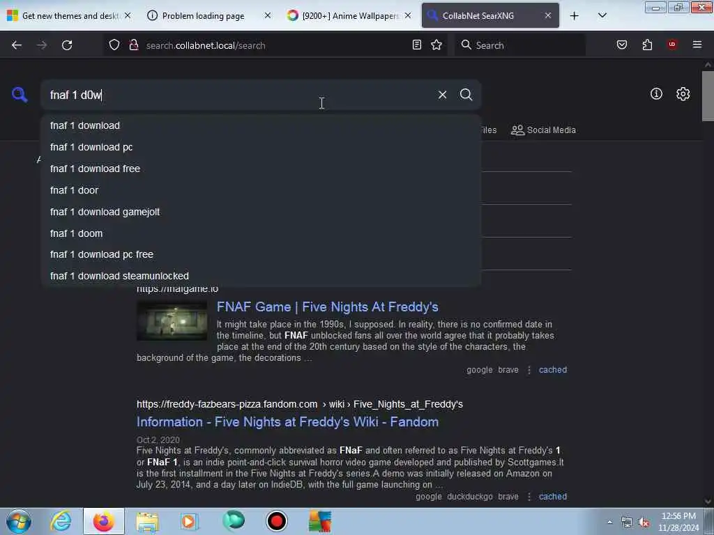
Task: Launch Internet Explorer from taskbar
Action: tap(61, 521)
